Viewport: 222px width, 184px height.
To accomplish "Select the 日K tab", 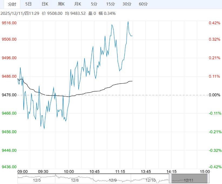I will 45,4.
